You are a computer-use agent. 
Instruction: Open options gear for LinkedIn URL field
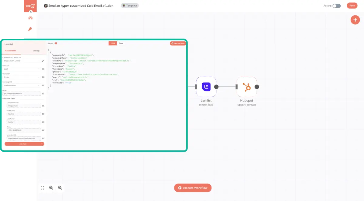(43, 138)
